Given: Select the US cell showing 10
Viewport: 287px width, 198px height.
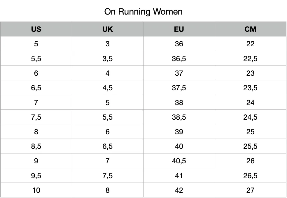Looking at the screenshot, I should 36,190.
